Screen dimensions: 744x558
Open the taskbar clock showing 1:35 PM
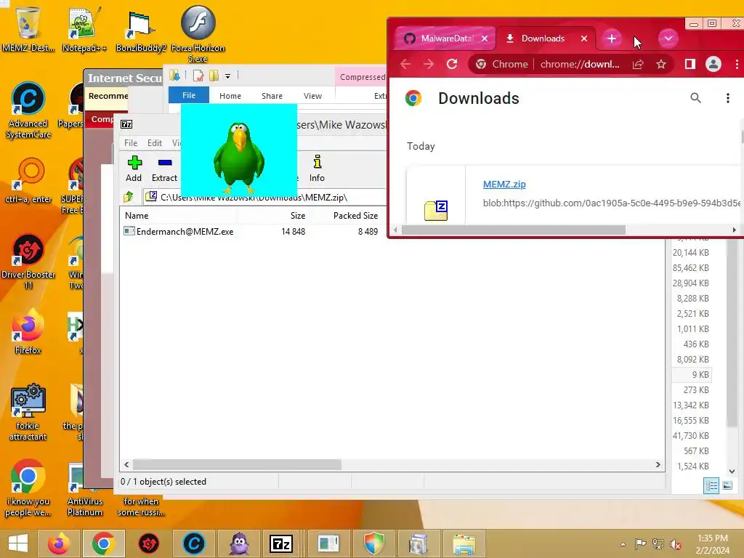[712, 544]
